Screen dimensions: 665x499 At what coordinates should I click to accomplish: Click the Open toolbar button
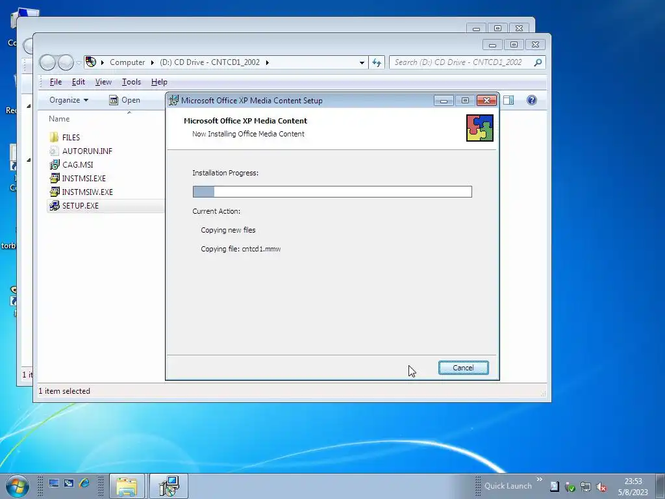tap(125, 100)
